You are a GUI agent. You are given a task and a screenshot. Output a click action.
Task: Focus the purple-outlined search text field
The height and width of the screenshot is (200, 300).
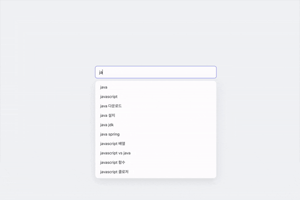155,72
